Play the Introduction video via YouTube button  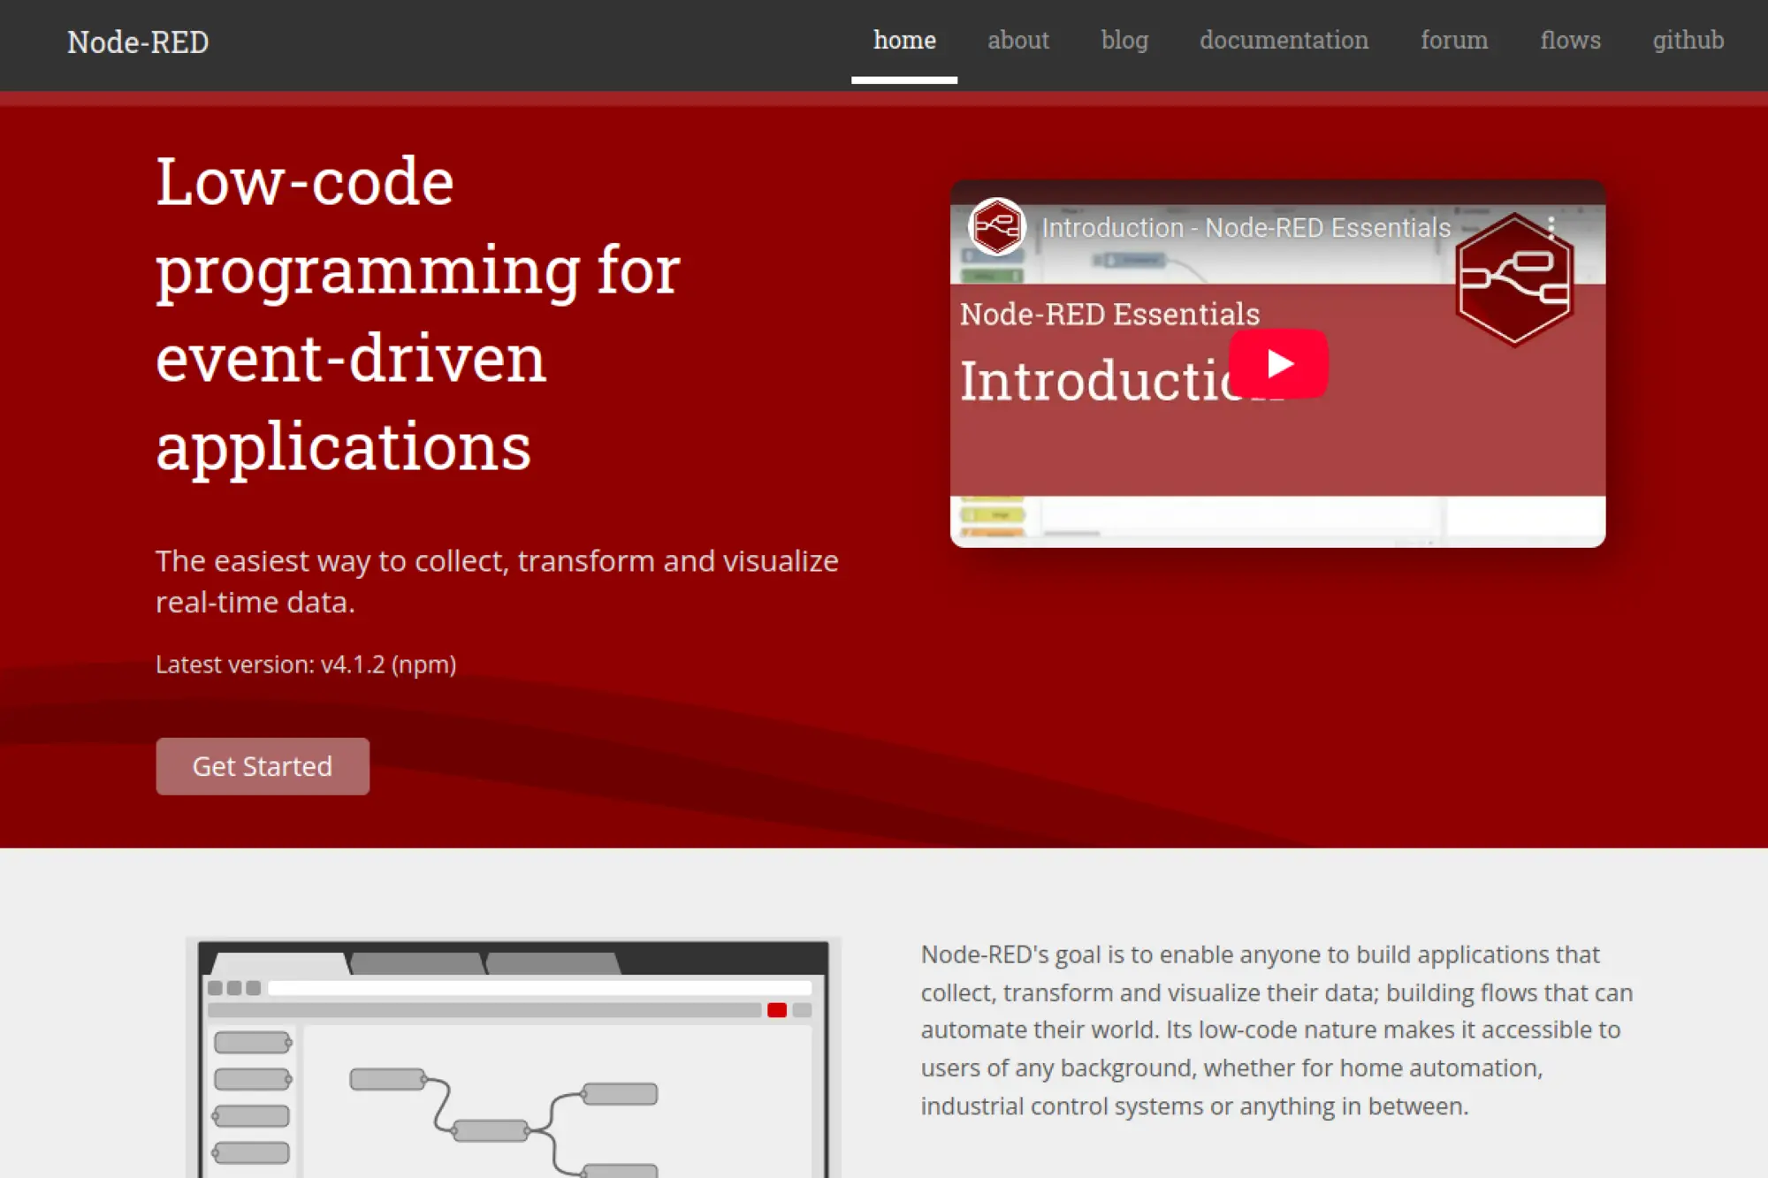click(1278, 363)
